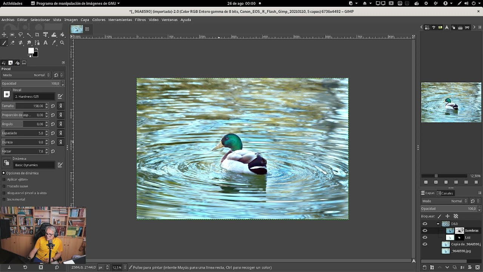483x272 pixels.
Task: Edit the Hardness 025 brush
Action: pyautogui.click(x=60, y=97)
